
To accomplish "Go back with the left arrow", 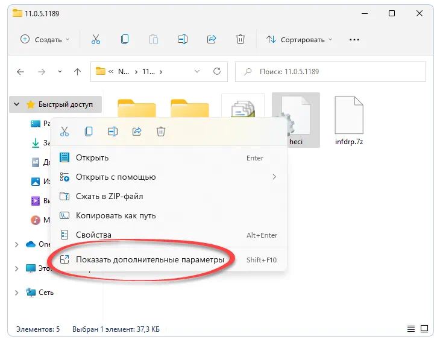I will pos(20,72).
